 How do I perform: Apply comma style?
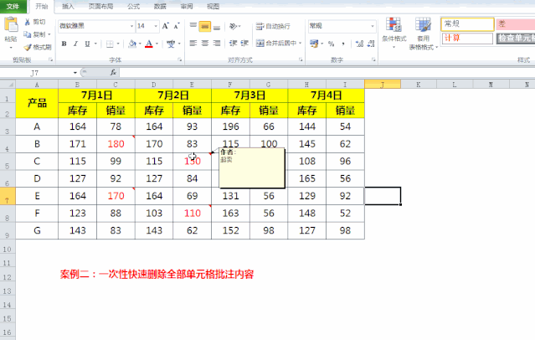click(x=343, y=44)
